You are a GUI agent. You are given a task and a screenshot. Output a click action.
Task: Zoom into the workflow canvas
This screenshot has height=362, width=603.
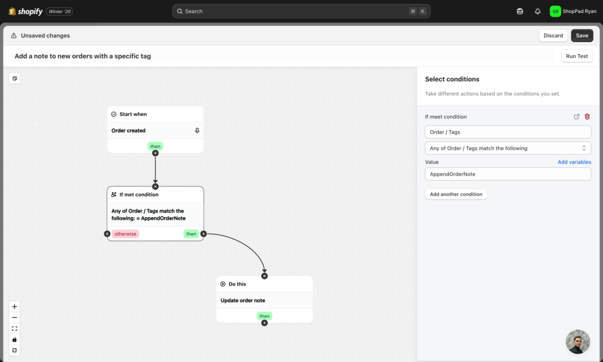[14, 307]
